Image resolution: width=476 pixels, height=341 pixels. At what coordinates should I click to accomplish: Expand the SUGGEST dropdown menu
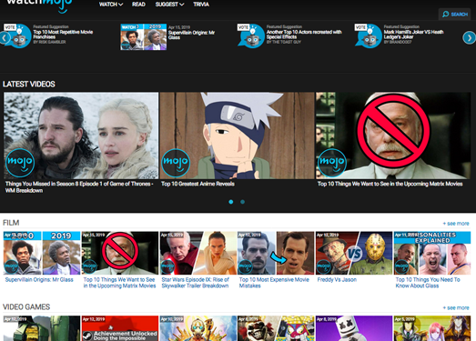(x=169, y=5)
